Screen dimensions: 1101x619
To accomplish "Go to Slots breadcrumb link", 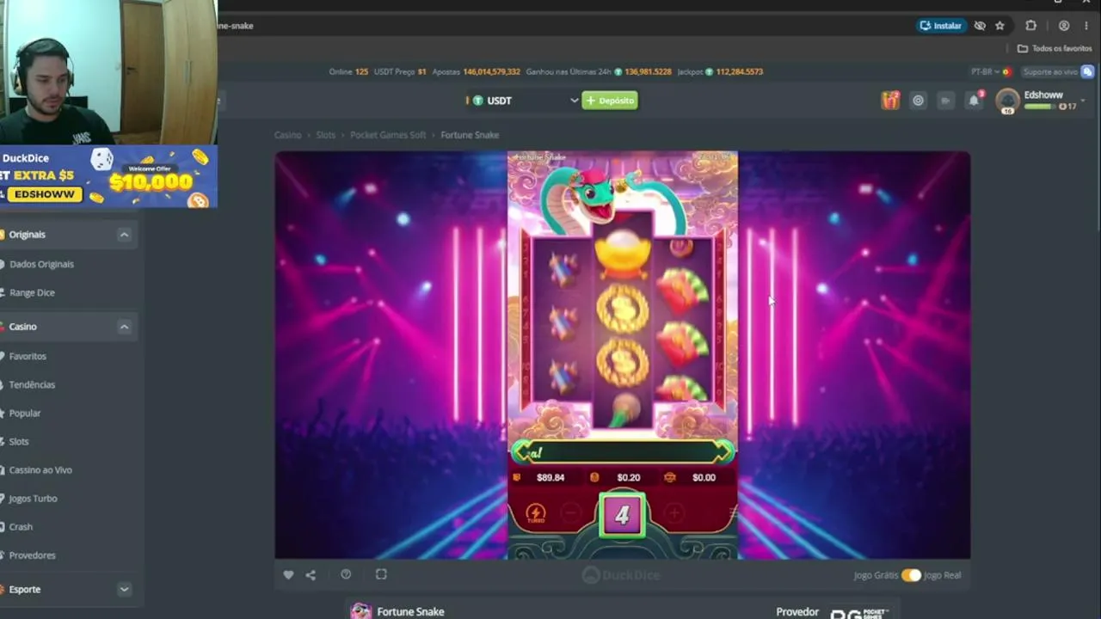I will click(325, 135).
